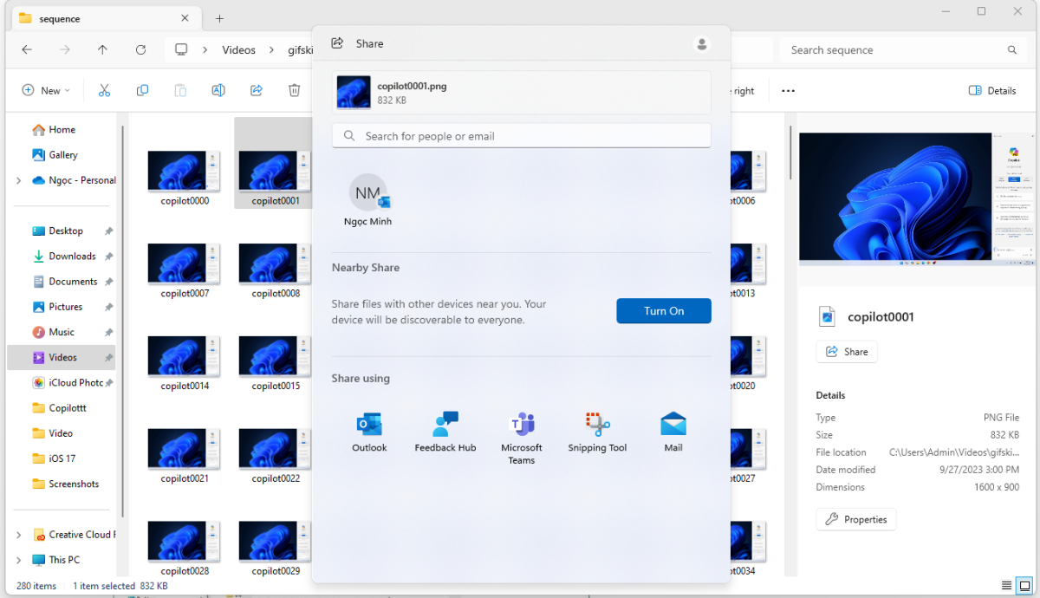Open Feedback Hub share option

445,425
